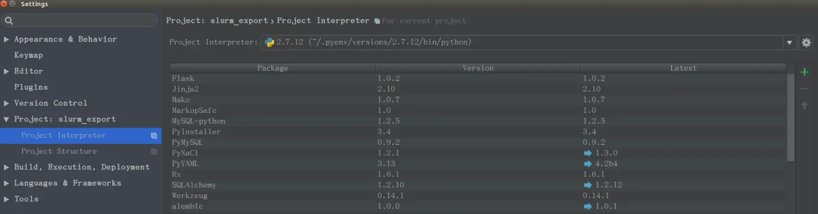Click the minus uninstall package icon
Viewport: 818px width, 214px height.
pyautogui.click(x=804, y=89)
